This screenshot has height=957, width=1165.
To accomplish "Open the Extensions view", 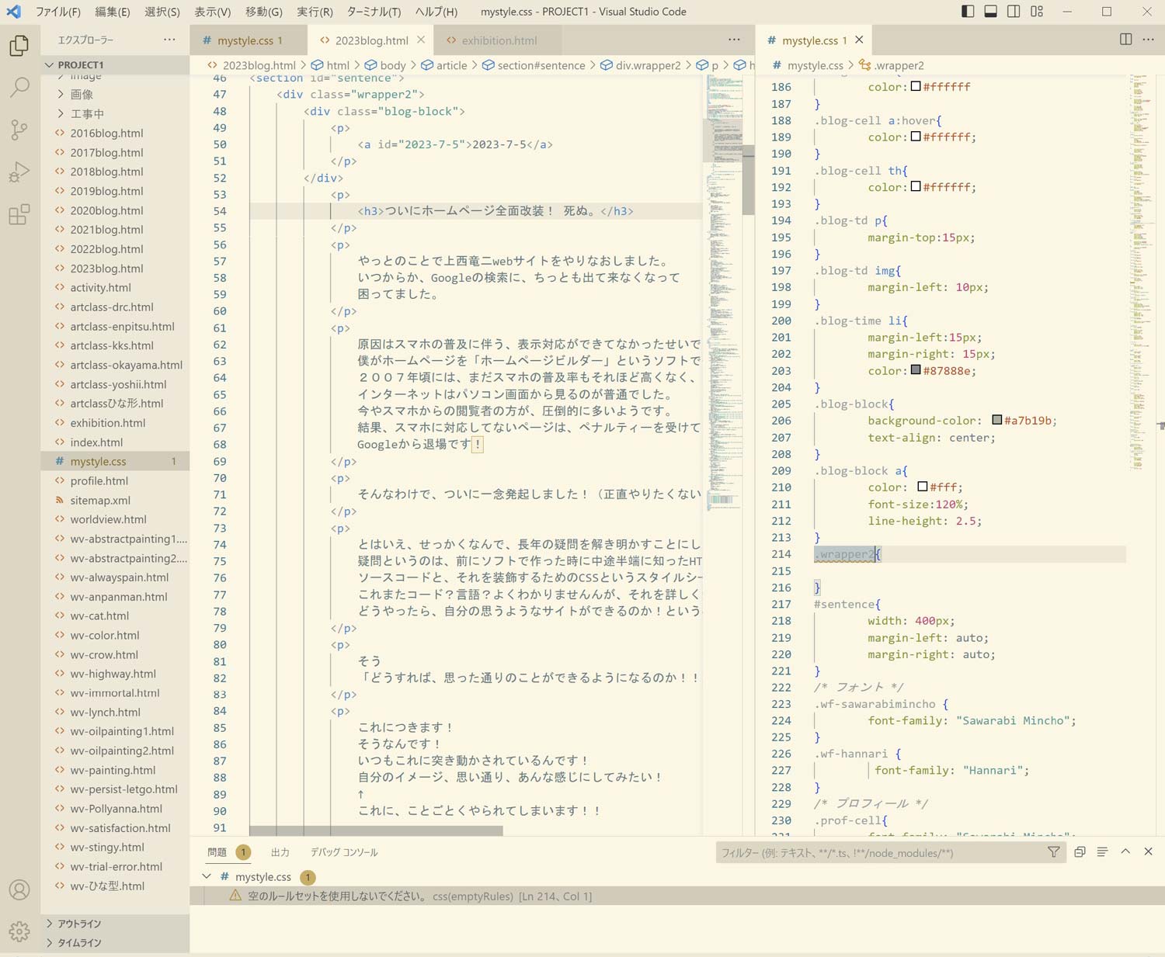I will (19, 214).
